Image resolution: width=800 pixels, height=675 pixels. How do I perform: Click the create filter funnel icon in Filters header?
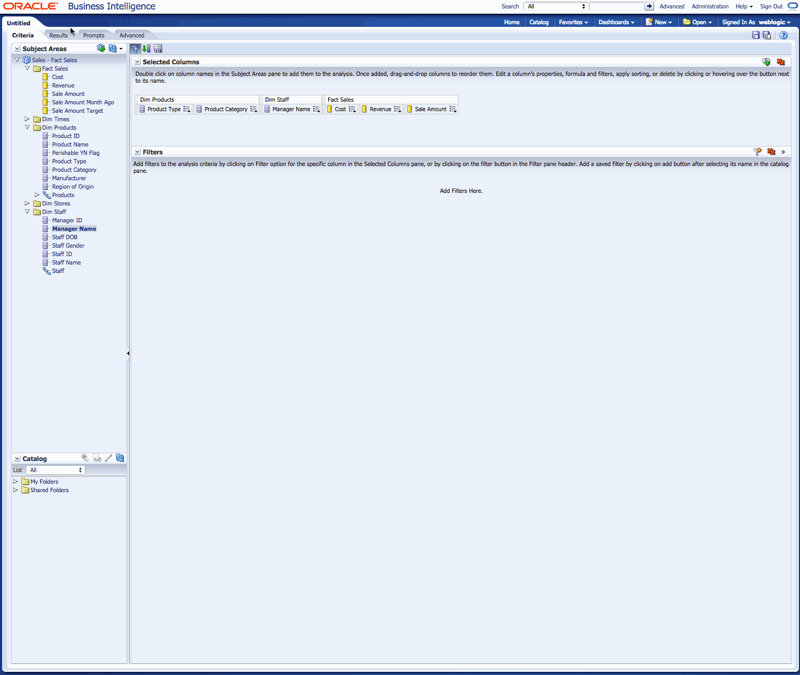[x=758, y=152]
